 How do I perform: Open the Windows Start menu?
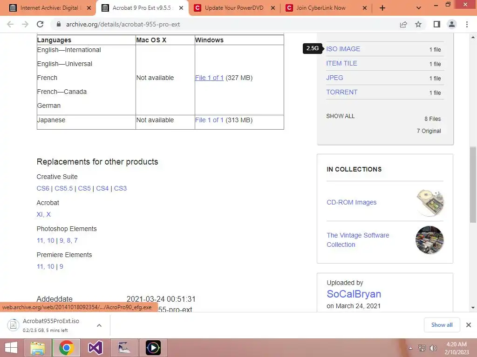(x=11, y=348)
